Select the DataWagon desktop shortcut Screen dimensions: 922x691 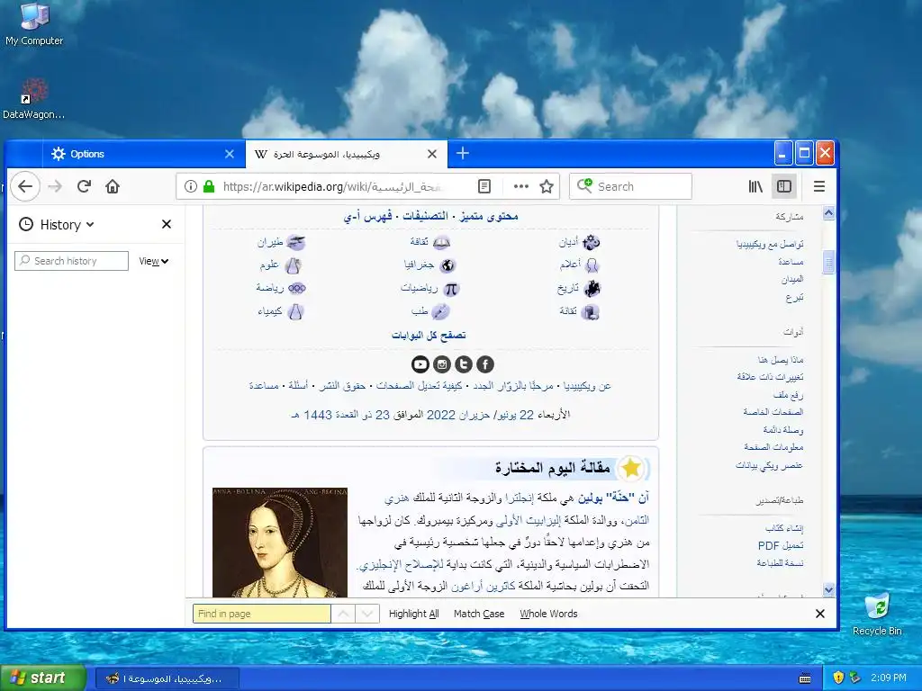point(33,99)
